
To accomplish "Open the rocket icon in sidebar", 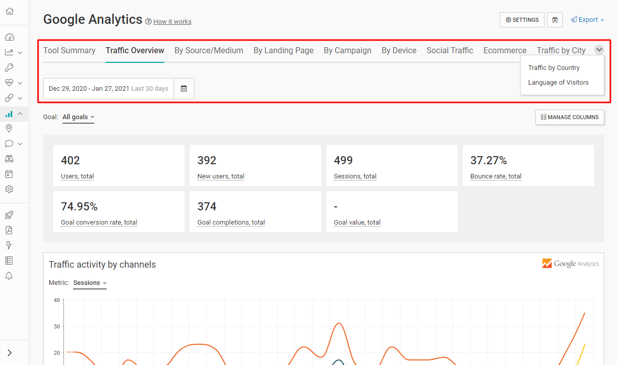I will (x=9, y=215).
